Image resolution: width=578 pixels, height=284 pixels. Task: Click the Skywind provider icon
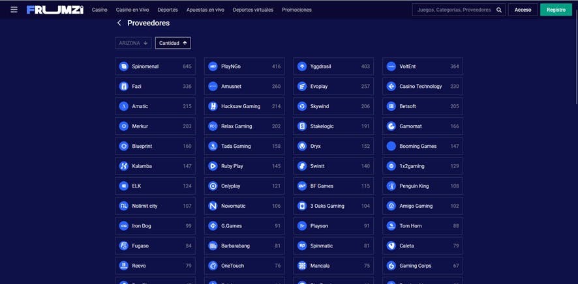(302, 106)
